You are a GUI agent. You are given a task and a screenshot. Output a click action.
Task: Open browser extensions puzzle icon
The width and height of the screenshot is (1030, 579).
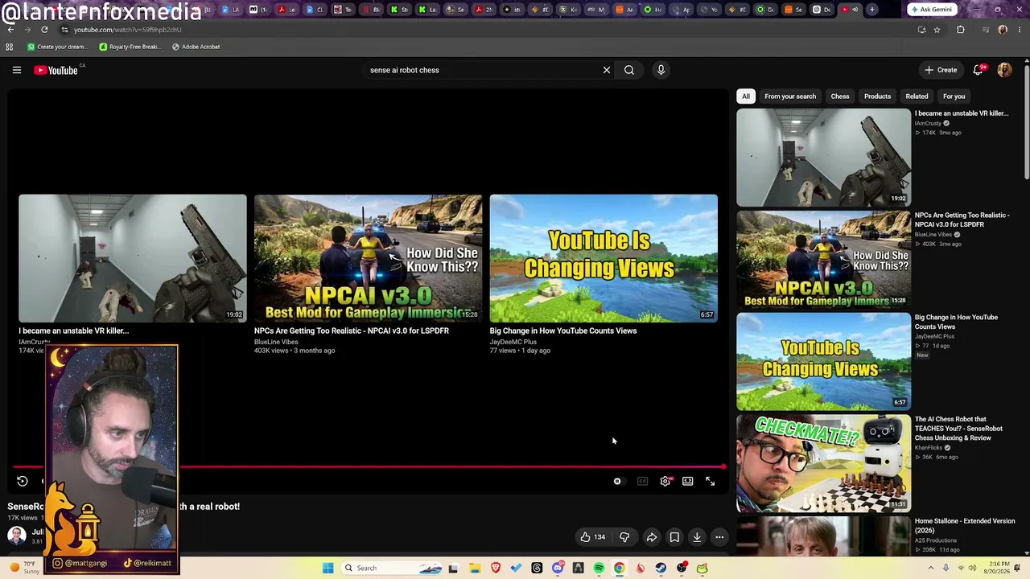961,30
